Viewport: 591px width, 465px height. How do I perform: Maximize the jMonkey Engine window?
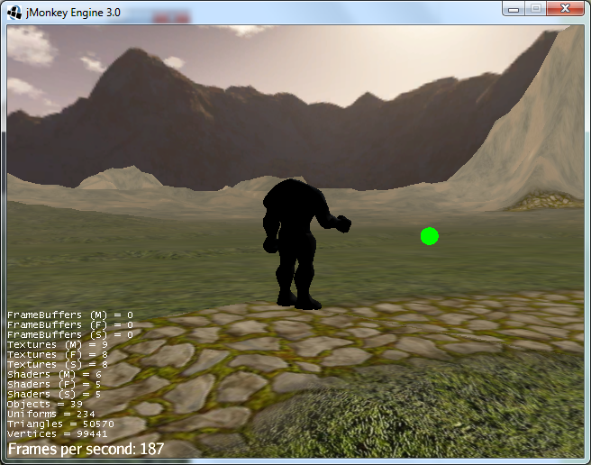(536, 8)
